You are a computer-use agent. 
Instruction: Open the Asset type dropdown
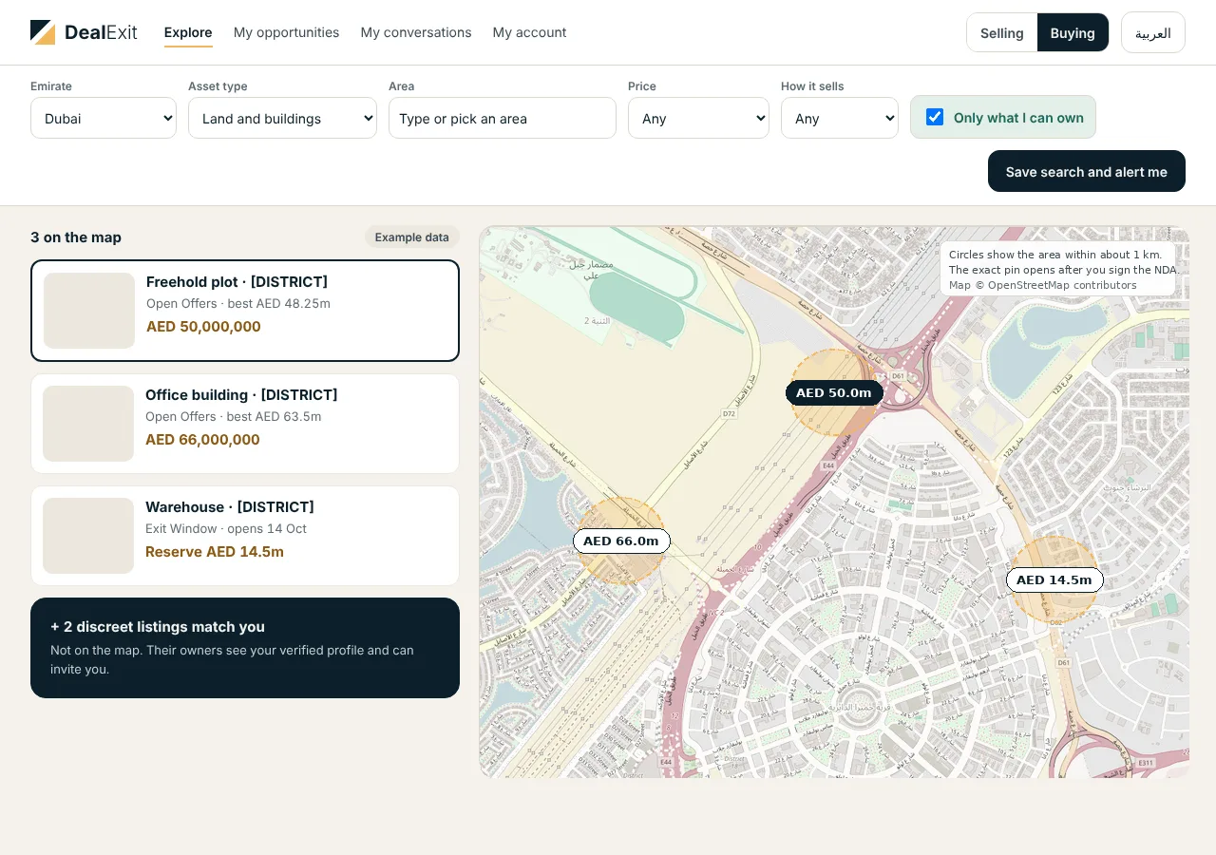[282, 118]
